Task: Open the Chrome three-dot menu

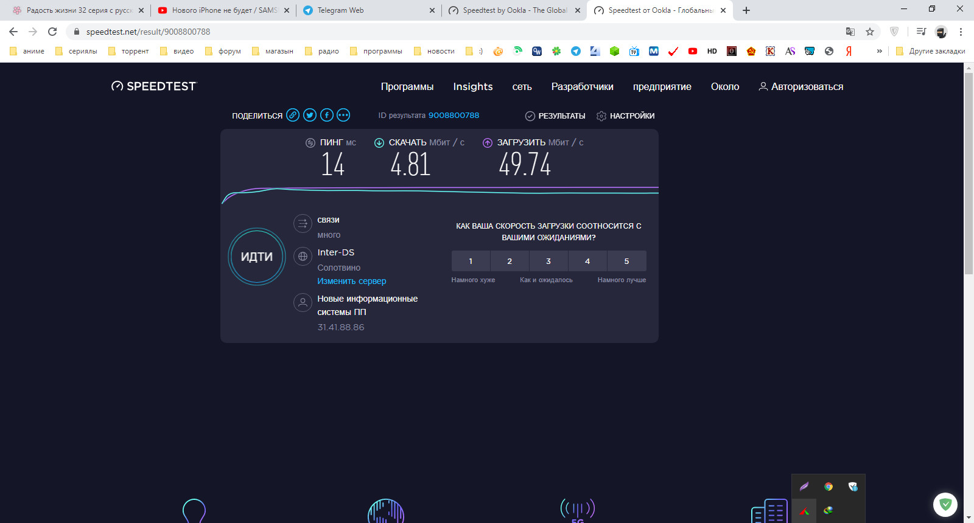Action: [961, 32]
